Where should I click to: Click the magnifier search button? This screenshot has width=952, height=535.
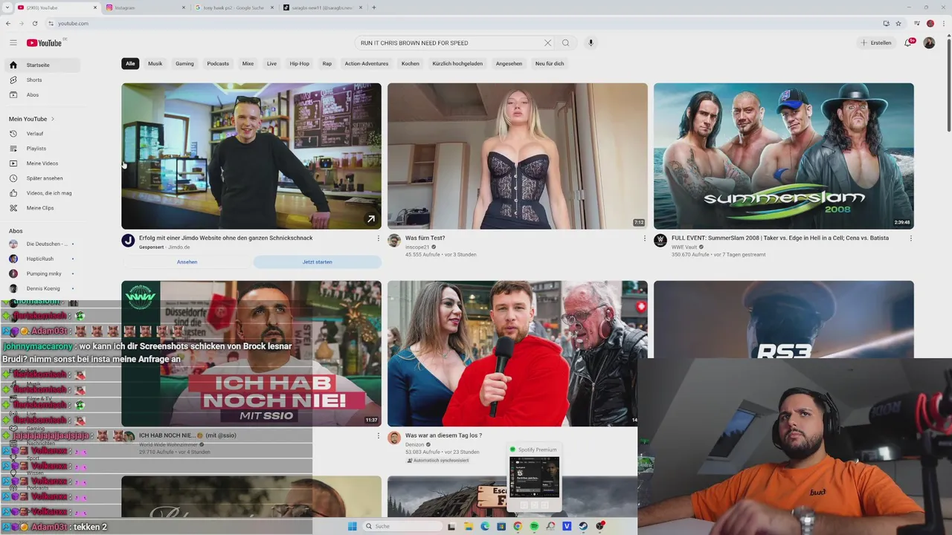coord(566,43)
